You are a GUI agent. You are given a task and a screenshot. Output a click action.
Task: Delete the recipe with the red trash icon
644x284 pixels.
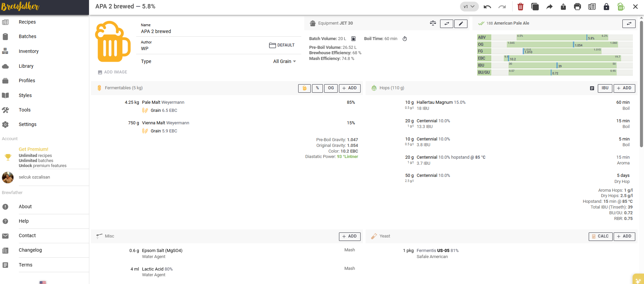pyautogui.click(x=520, y=7)
